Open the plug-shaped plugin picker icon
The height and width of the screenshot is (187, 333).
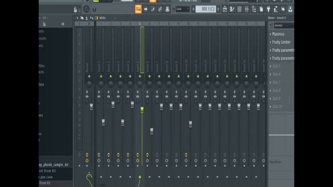pos(268,9)
